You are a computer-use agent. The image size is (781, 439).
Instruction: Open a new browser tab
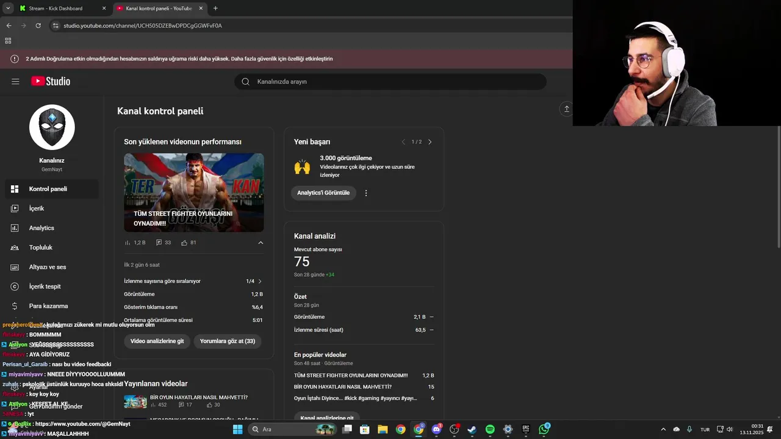tap(215, 9)
